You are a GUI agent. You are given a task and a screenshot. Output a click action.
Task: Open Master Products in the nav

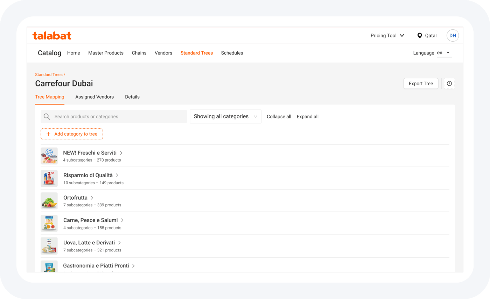[x=106, y=53]
